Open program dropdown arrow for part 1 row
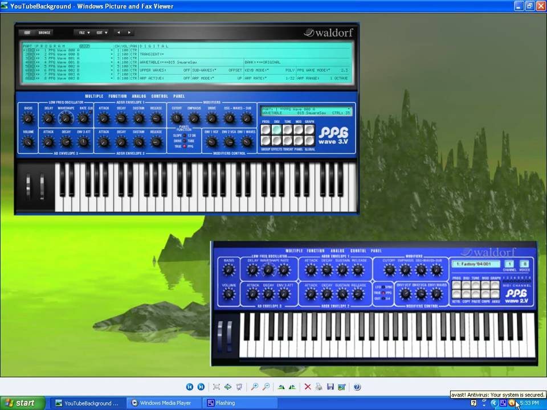Screen dimensions: 547x410 click(x=112, y=50)
